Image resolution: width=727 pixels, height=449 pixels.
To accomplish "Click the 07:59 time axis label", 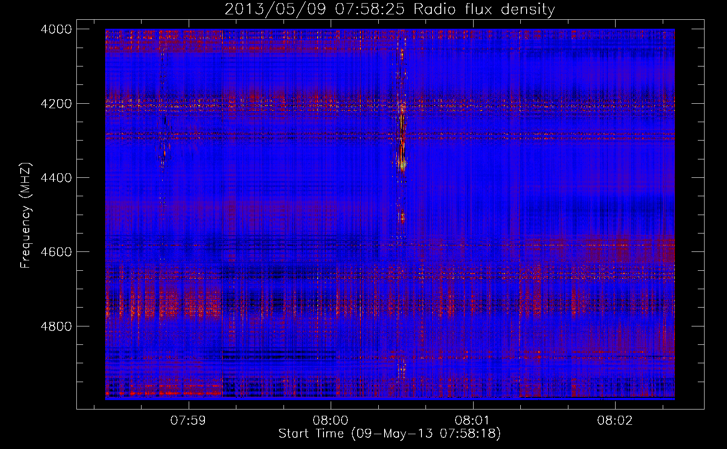I will pos(188,420).
